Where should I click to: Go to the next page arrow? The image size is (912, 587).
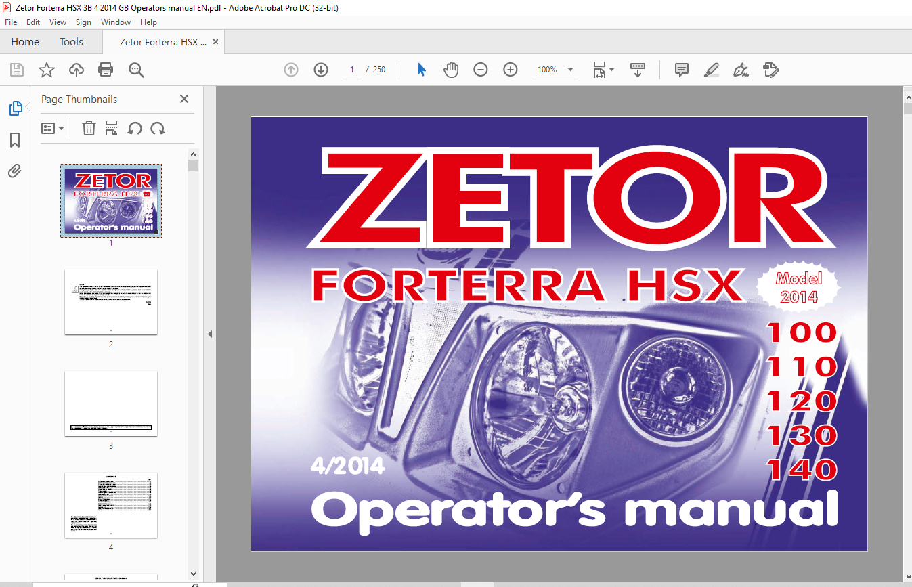click(321, 70)
